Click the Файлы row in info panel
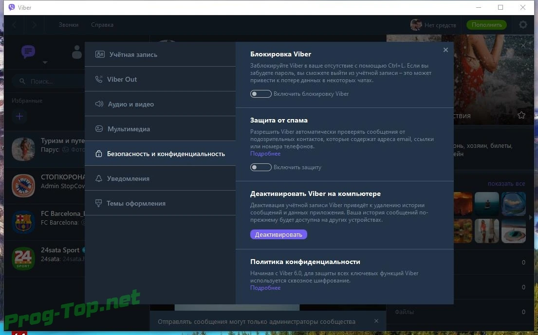Viewport: 538px width, 335px height. (x=460, y=312)
